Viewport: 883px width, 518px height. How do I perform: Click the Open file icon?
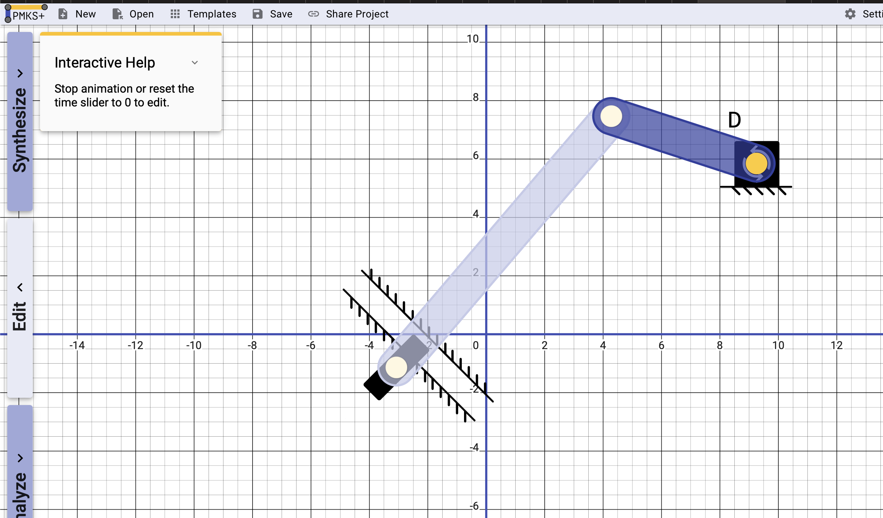pos(117,14)
